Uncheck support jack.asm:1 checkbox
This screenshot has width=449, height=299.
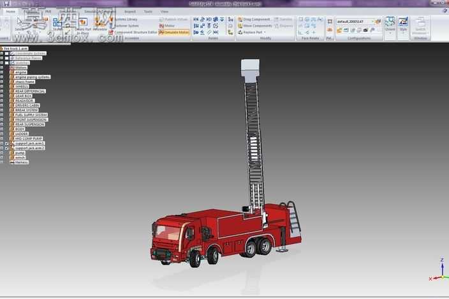click(6, 143)
